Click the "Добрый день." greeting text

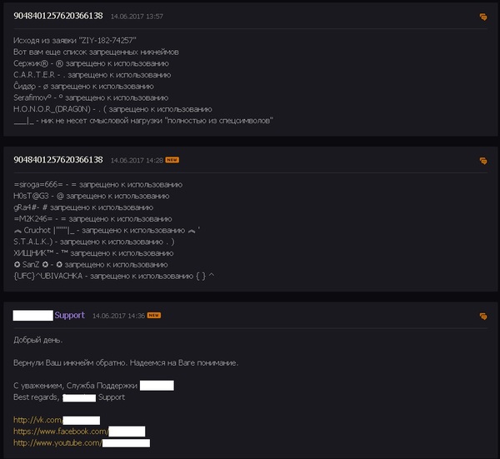[x=36, y=340]
